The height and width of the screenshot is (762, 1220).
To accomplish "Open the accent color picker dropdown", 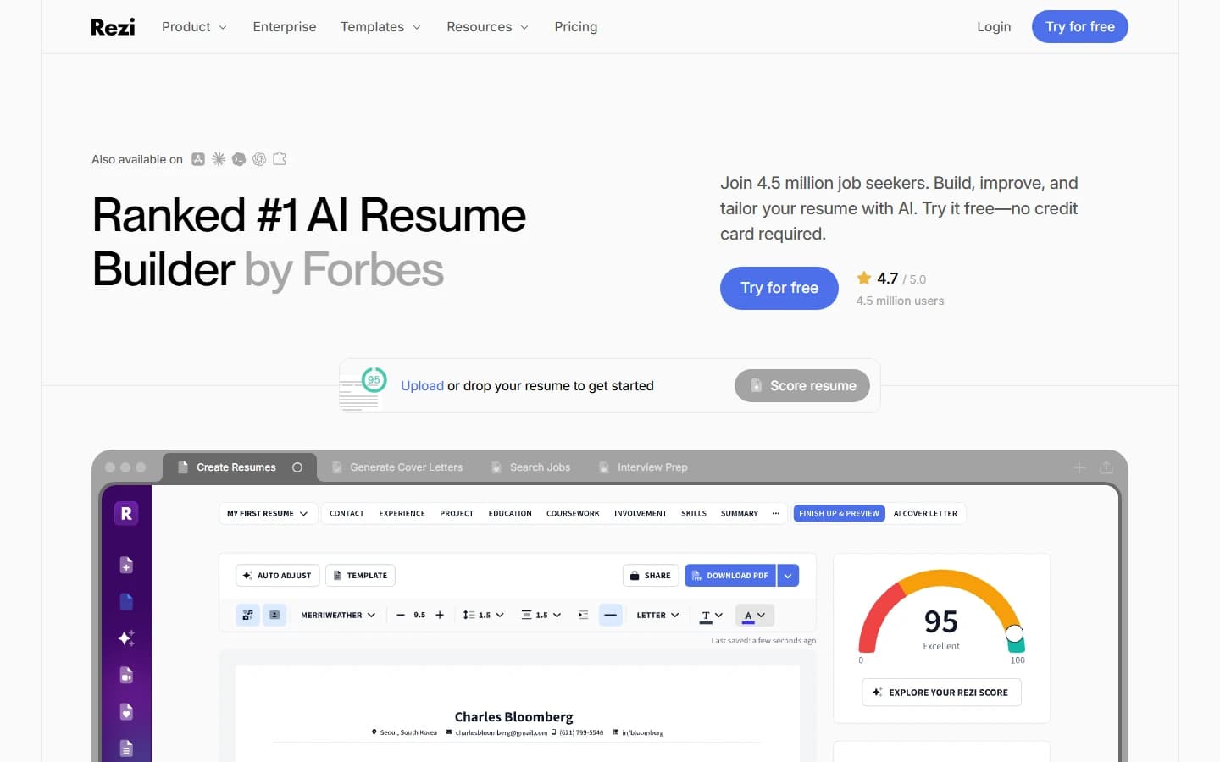I will point(754,616).
